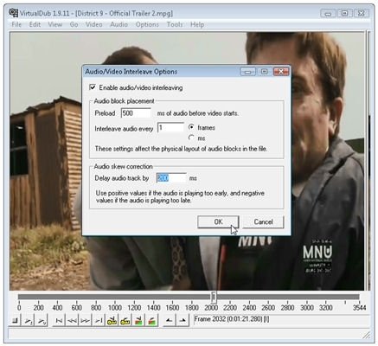Step one frame forward
This screenshot has height=346, width=378.
click(86, 320)
